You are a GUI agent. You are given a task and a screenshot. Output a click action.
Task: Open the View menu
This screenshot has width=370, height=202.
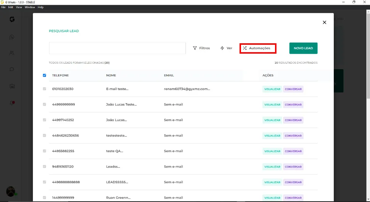19,7
